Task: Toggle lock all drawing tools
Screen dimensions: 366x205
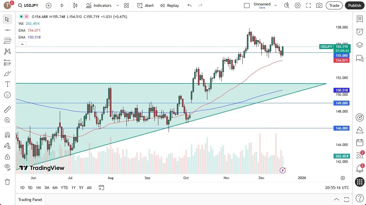Action: tap(7, 157)
